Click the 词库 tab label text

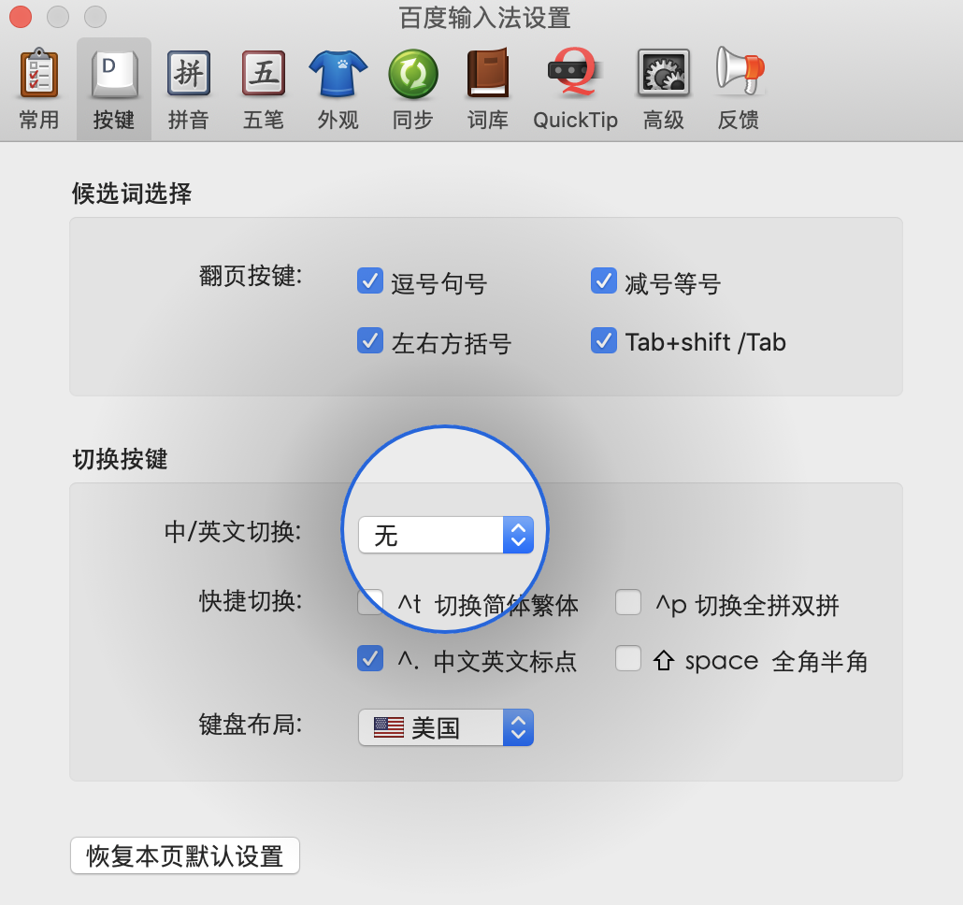(488, 120)
